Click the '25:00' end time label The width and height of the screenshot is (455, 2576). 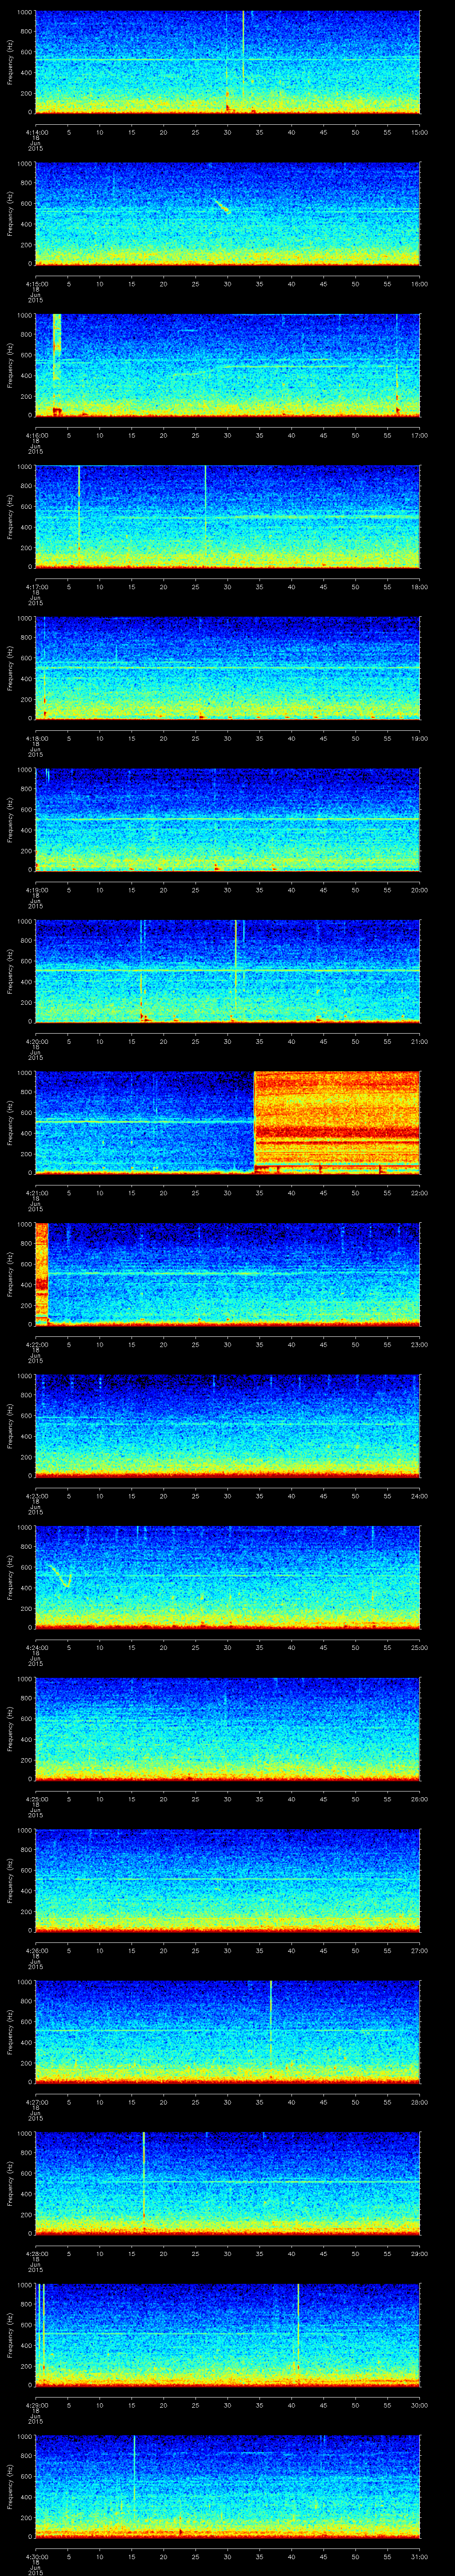point(420,1647)
